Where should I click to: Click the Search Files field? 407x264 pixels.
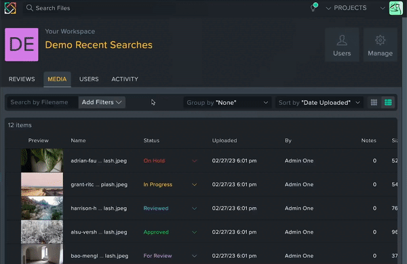[x=100, y=8]
